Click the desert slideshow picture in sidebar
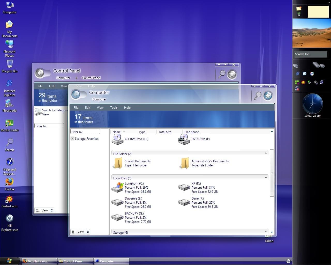This screenshot has height=265, width=331. click(x=312, y=33)
